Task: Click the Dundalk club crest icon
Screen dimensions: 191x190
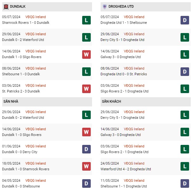Action: click(x=5, y=6)
